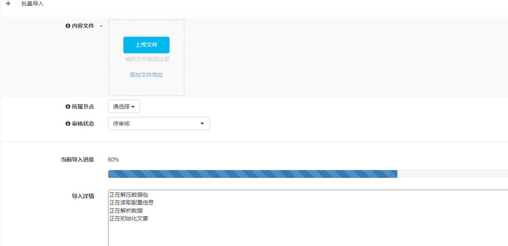Click the 或将文件拖到这里 drop hint text
This screenshot has height=246, width=508.
[147, 59]
